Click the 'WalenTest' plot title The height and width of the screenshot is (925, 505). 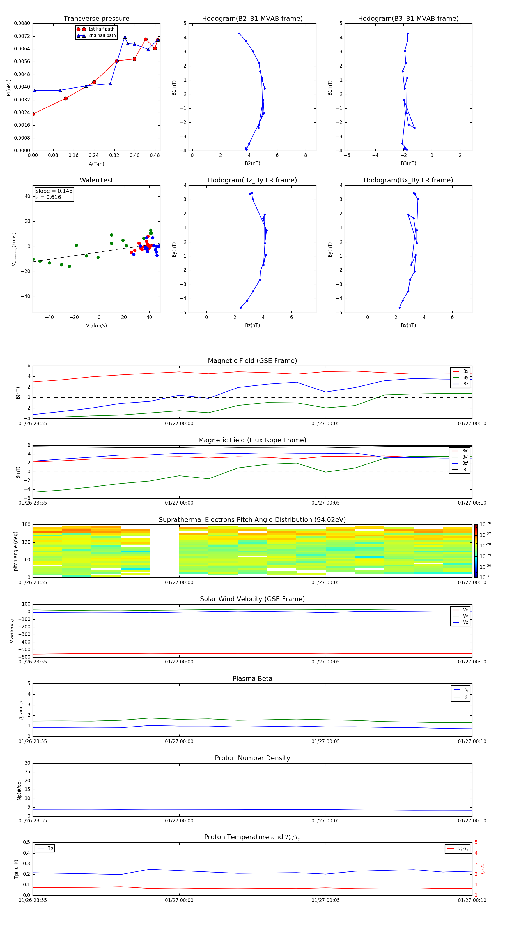(96, 180)
